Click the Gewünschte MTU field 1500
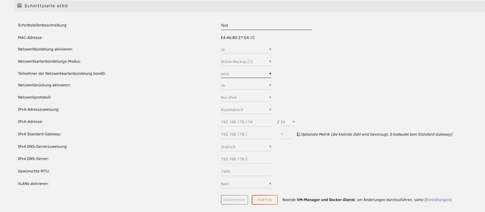This screenshot has height=212, width=485. pos(246,171)
